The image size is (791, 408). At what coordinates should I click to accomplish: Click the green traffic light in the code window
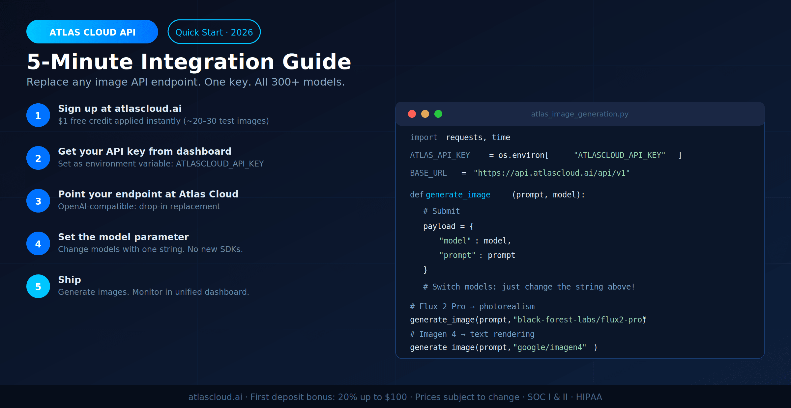tap(439, 114)
